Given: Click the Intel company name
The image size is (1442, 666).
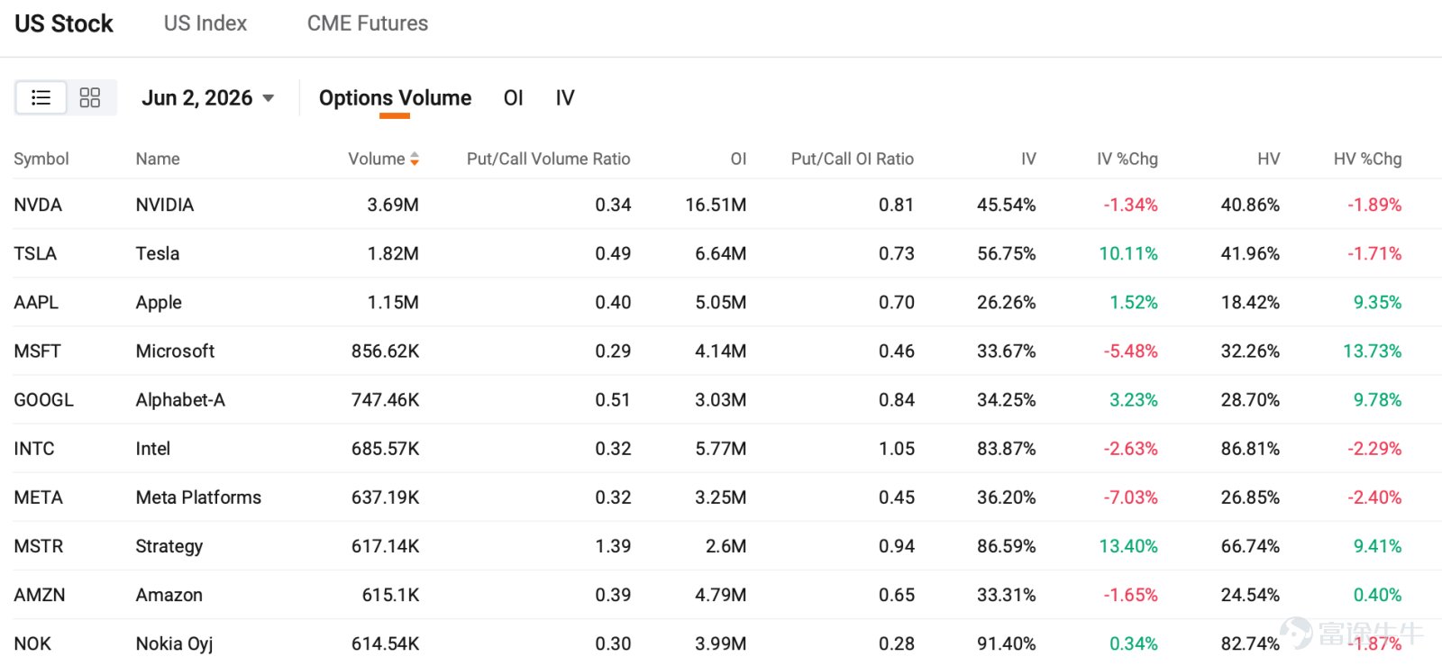Looking at the screenshot, I should [153, 448].
